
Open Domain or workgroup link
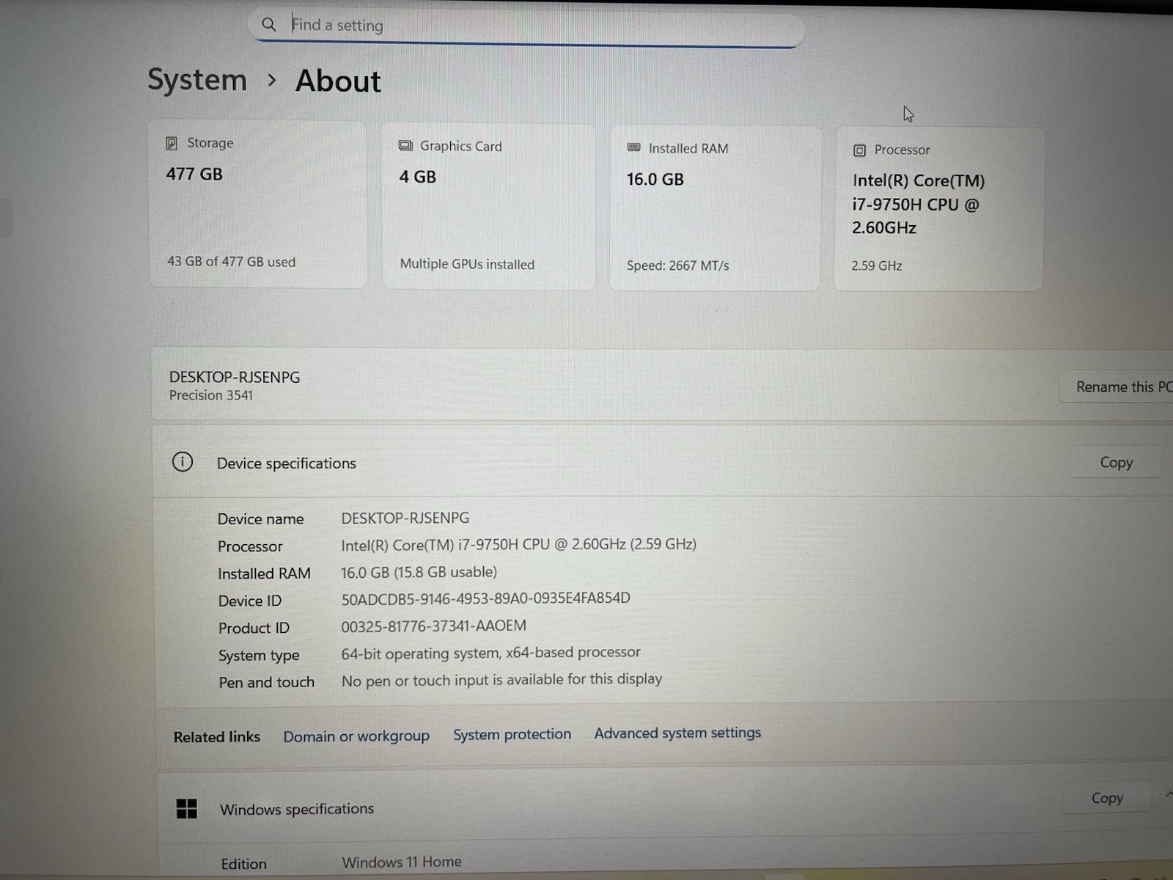(x=356, y=736)
